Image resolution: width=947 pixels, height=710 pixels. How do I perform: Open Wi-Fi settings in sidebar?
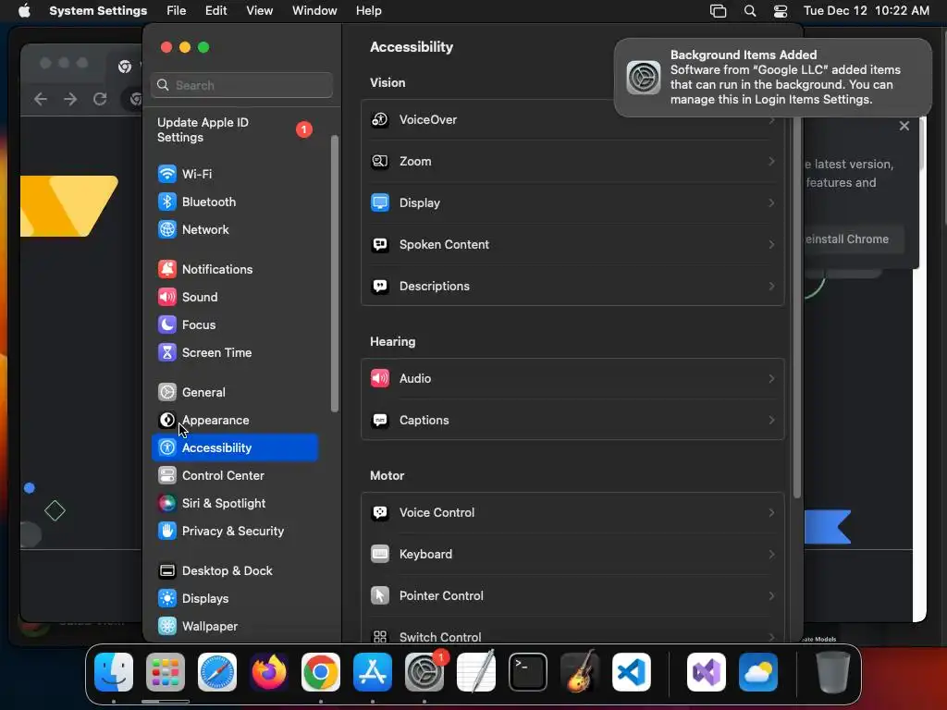pyautogui.click(x=234, y=174)
